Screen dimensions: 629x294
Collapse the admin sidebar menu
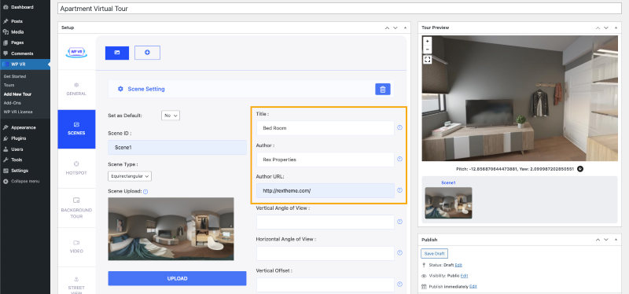tap(25, 182)
